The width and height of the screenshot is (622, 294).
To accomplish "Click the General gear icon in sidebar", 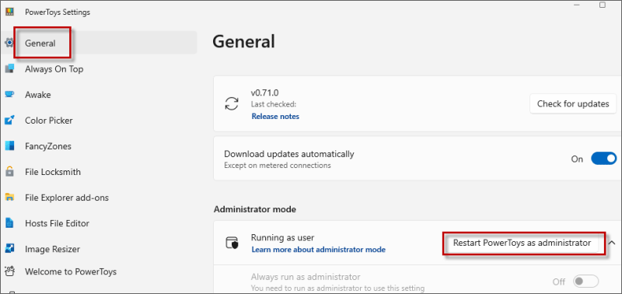I will (9, 43).
